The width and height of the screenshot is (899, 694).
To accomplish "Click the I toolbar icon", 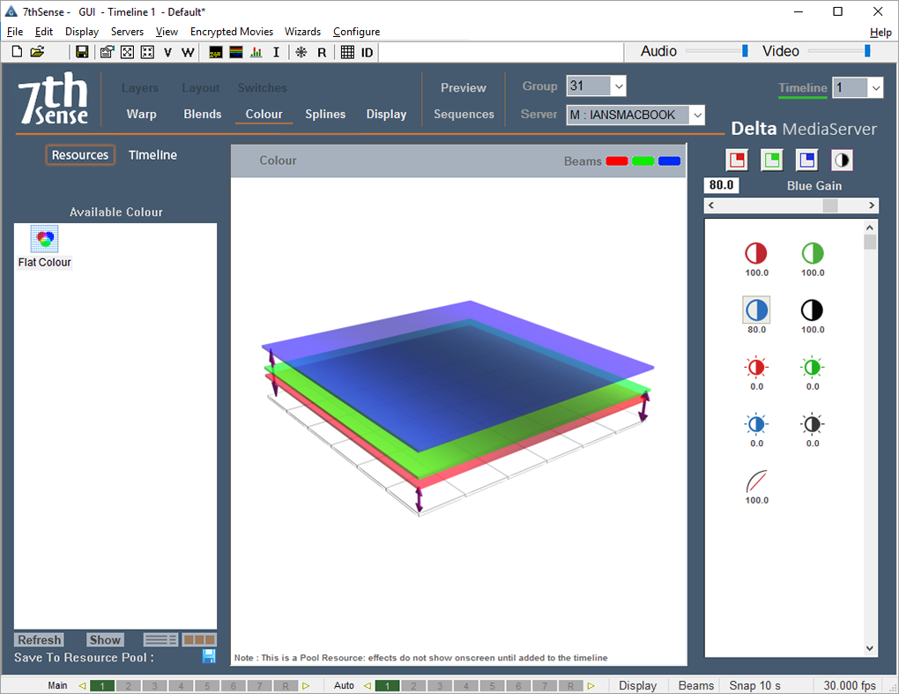I will [x=276, y=53].
